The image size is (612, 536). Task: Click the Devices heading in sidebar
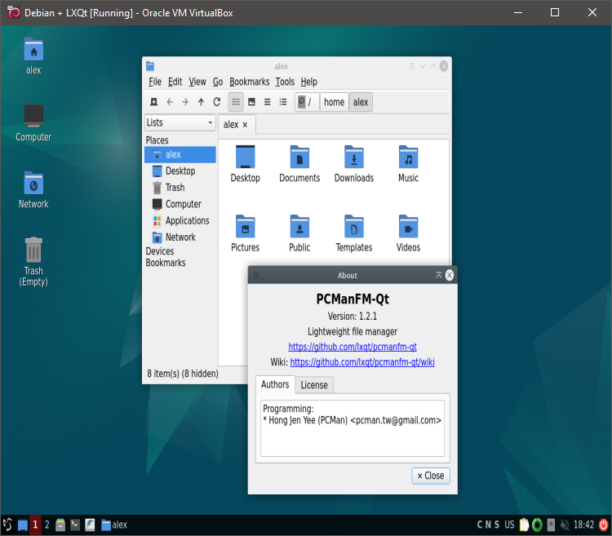(160, 251)
